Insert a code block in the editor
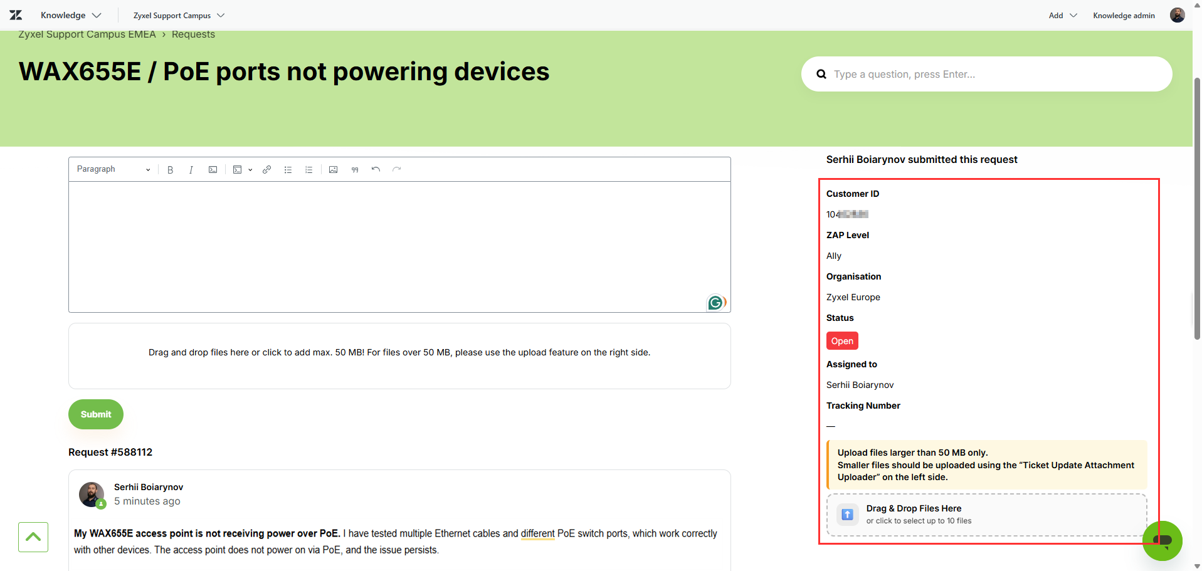 coord(237,170)
